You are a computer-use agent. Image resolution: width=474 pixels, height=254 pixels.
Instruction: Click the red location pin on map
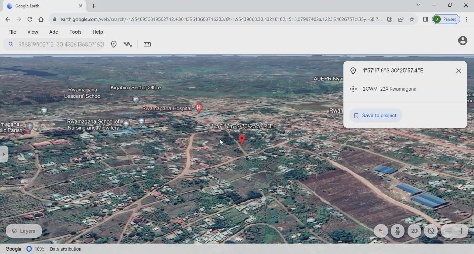pos(242,139)
